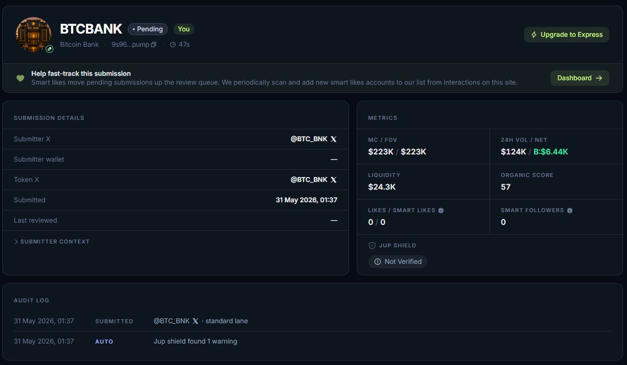Click the Jup Shield shield icon

click(x=372, y=246)
